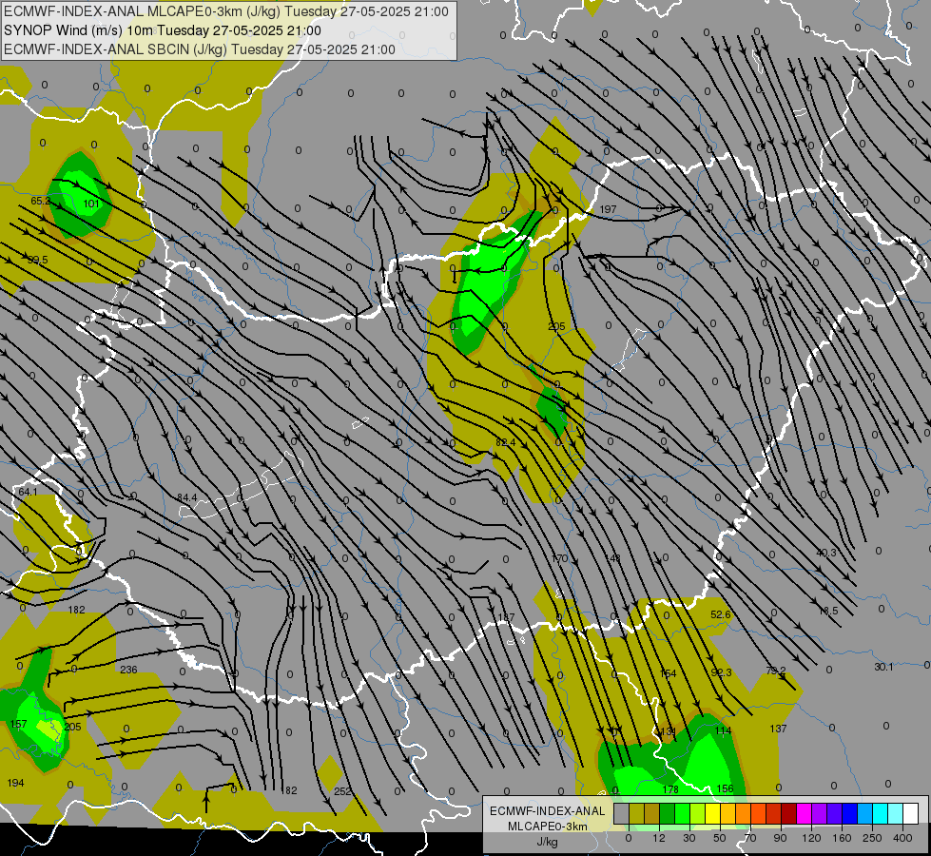
Task: Click the 82.4 value on the map
Action: [505, 442]
